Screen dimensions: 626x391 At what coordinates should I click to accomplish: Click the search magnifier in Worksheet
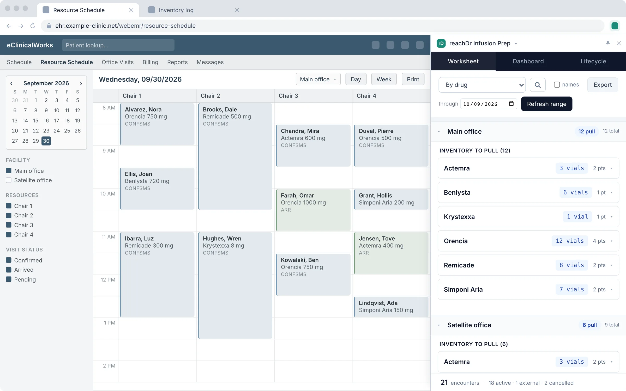(x=538, y=85)
